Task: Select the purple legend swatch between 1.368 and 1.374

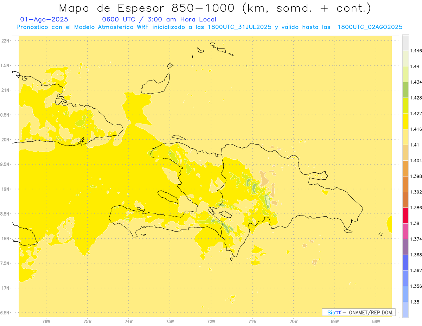Action: 405,247
